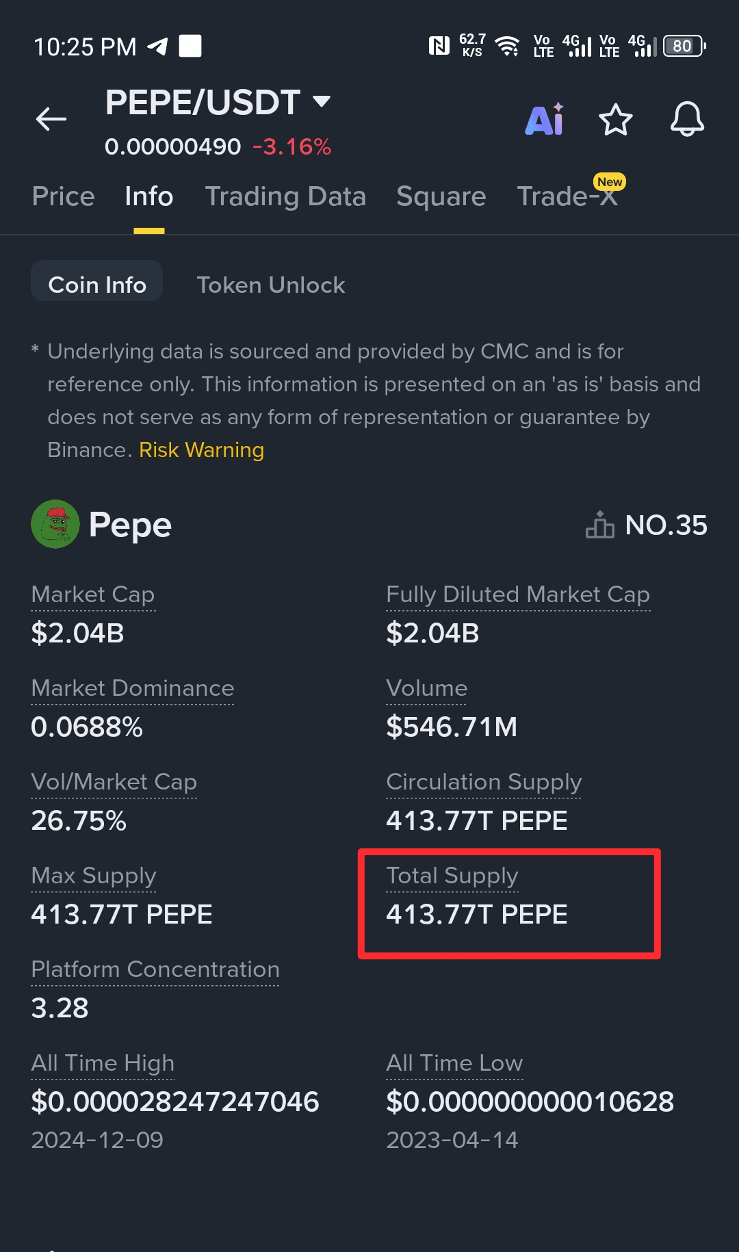Open price alert bell icon

pos(687,120)
